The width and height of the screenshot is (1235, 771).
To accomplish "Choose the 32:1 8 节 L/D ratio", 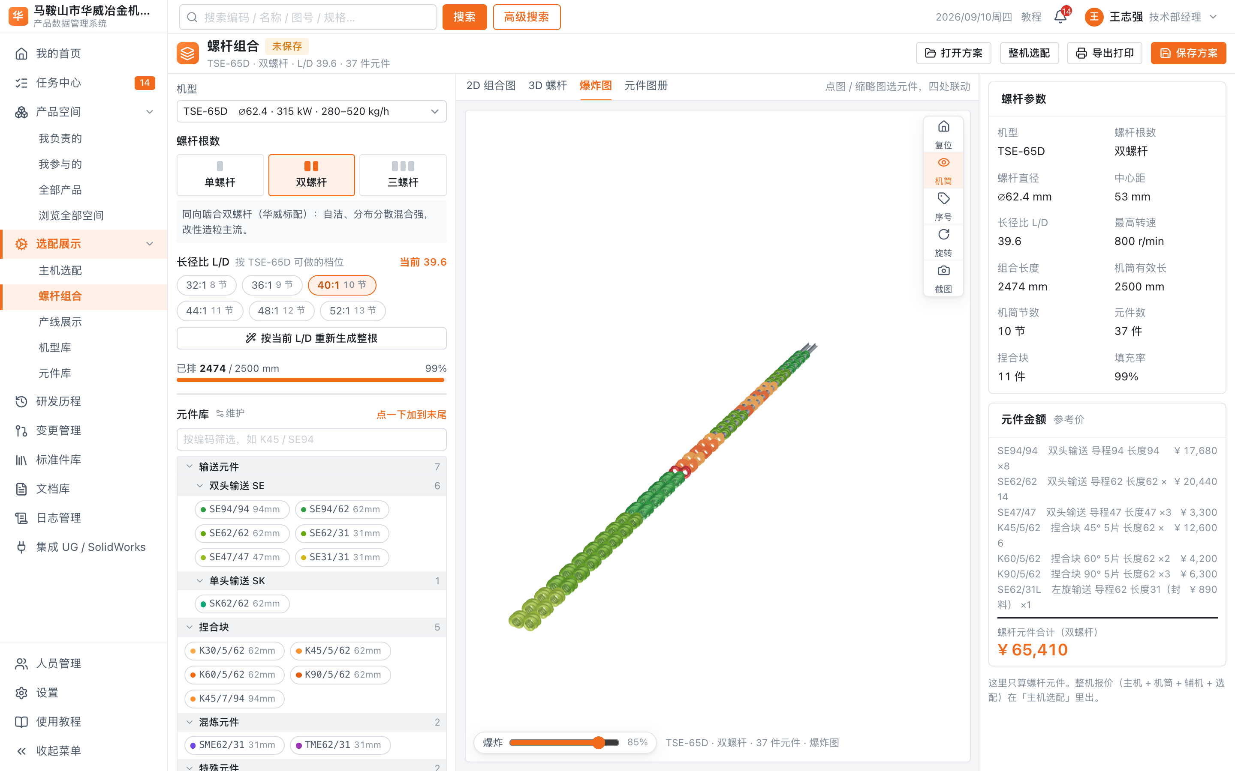I will 206,285.
